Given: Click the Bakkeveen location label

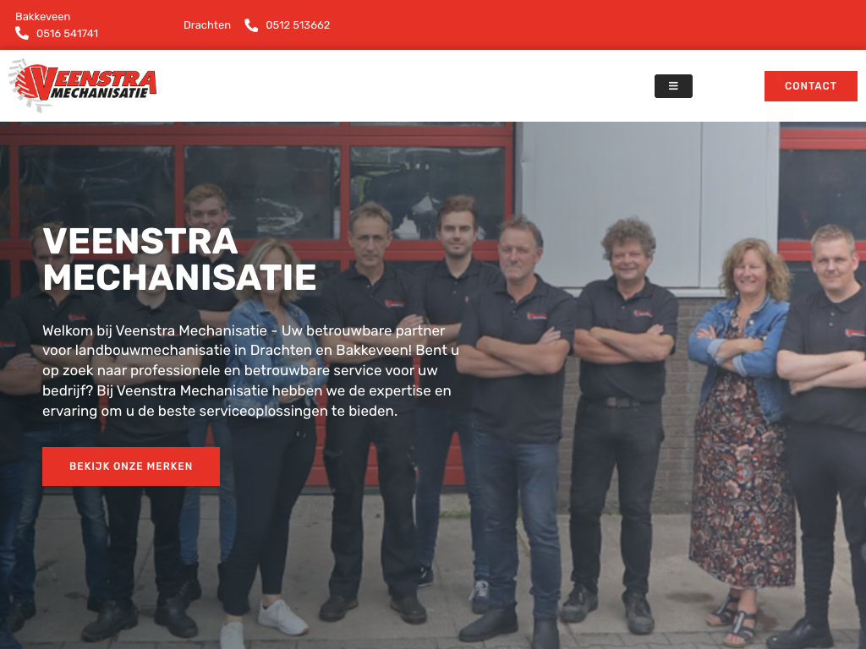Looking at the screenshot, I should click(42, 17).
